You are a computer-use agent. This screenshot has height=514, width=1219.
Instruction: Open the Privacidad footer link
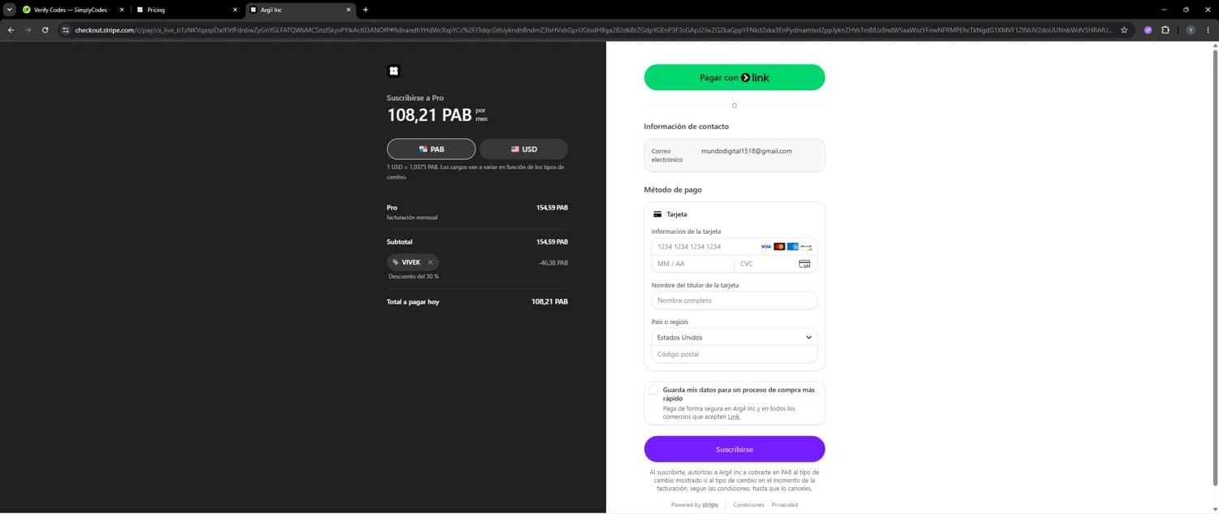[784, 505]
